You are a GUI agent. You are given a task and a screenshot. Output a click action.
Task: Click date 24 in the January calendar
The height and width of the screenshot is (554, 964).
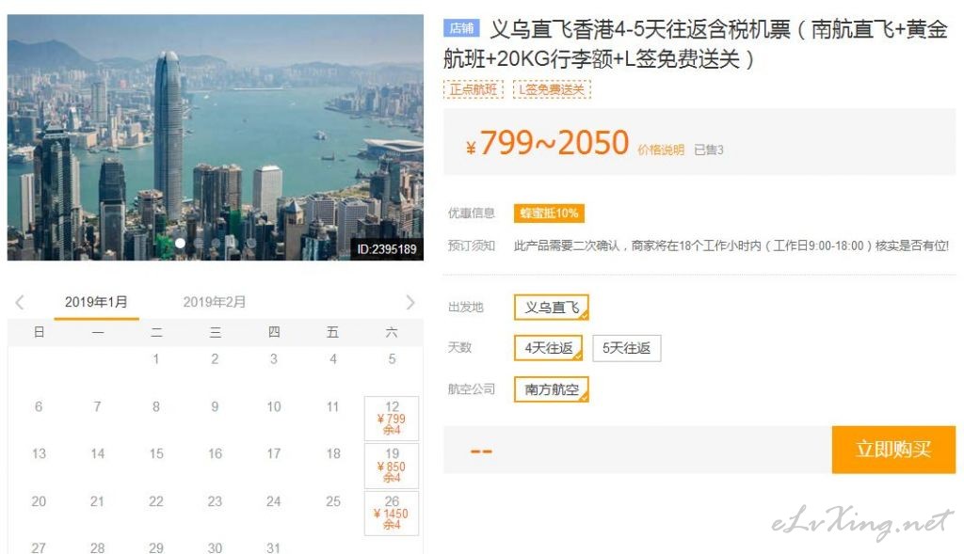[274, 501]
